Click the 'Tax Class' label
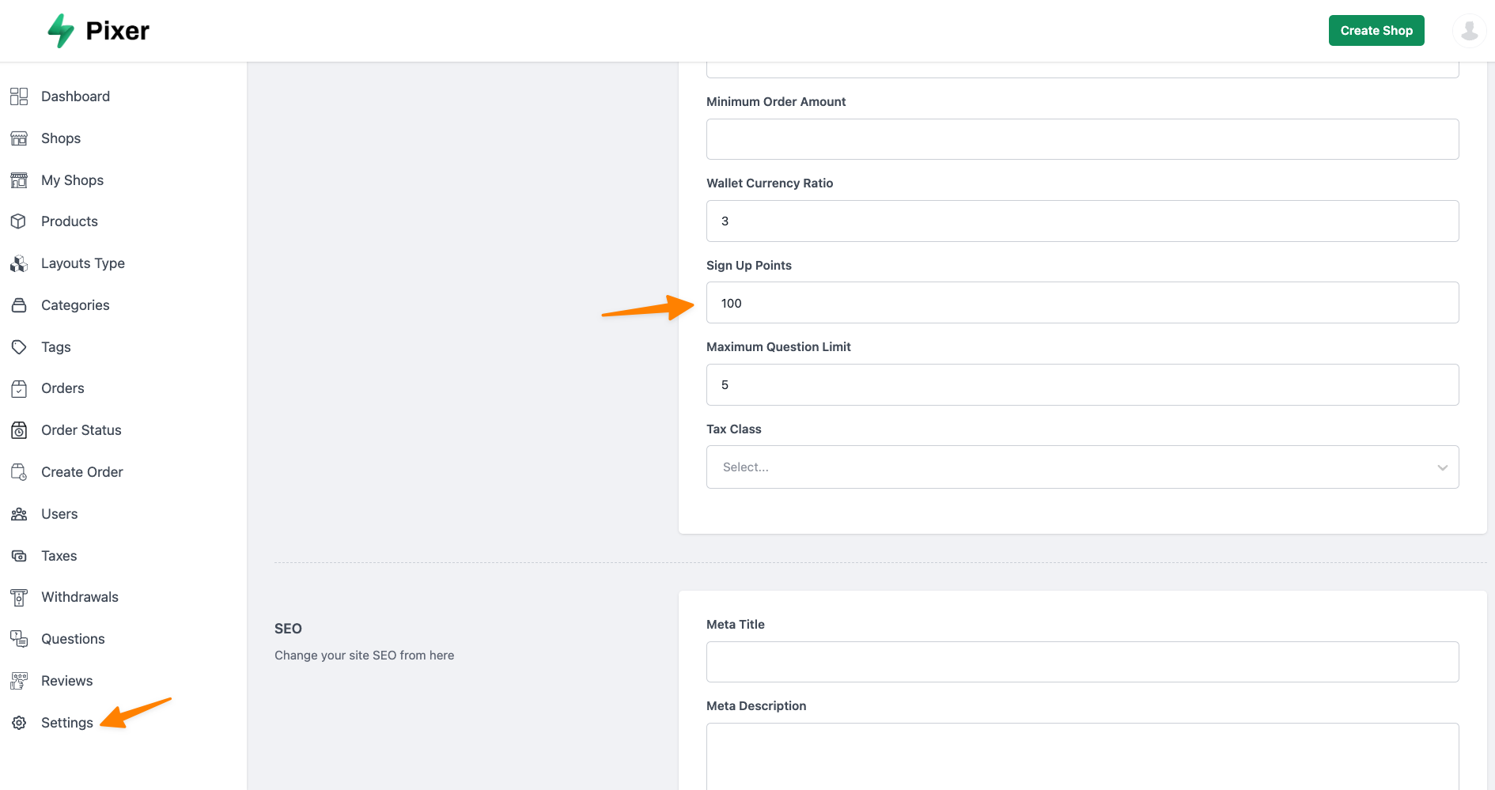 pyautogui.click(x=734, y=429)
